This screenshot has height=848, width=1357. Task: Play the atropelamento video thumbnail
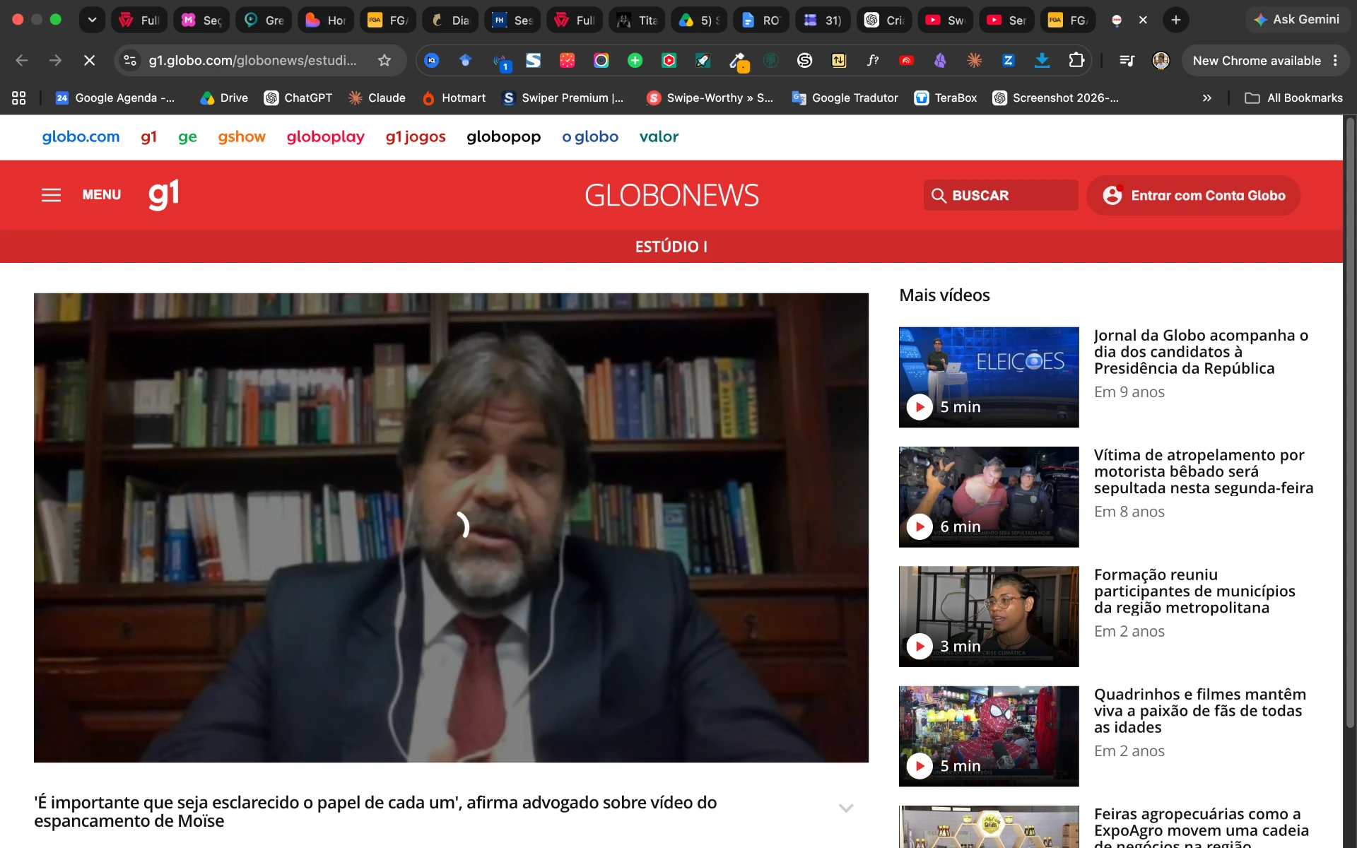(x=989, y=497)
